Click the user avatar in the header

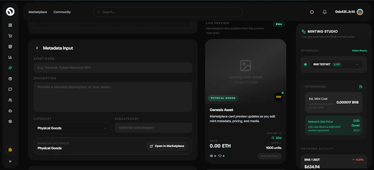coord(360,12)
